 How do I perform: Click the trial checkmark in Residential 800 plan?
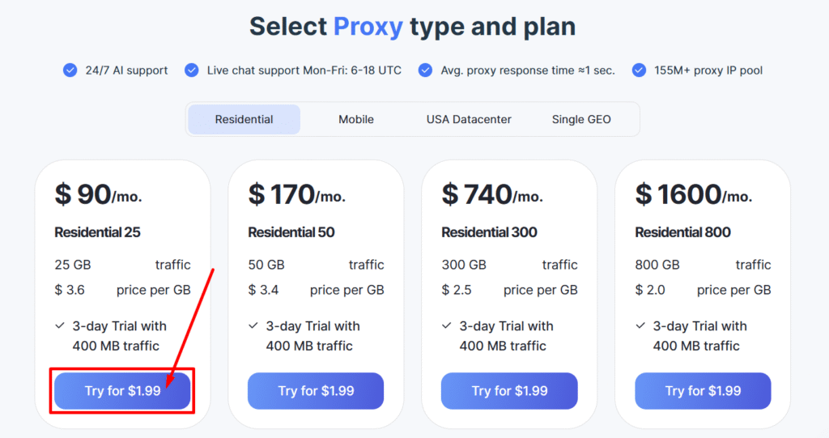tap(640, 325)
